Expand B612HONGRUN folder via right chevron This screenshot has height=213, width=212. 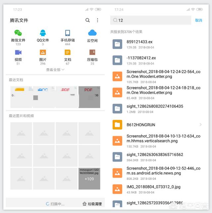click(201, 125)
